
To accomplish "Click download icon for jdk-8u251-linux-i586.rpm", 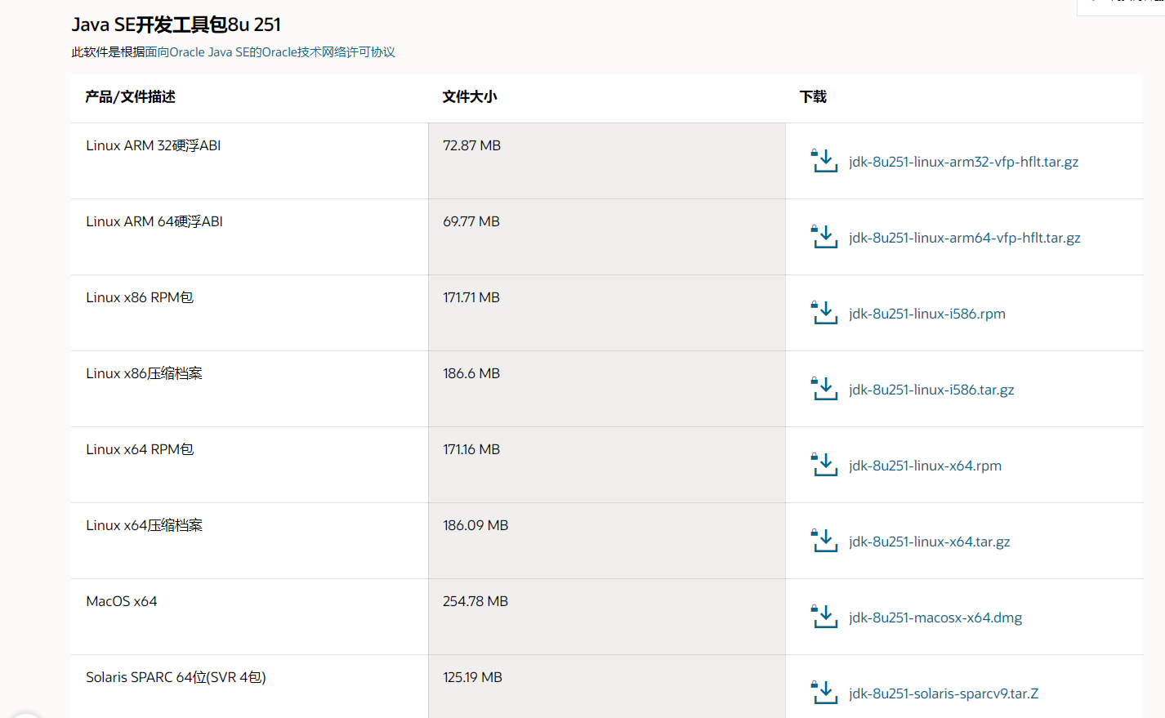I will [x=824, y=313].
